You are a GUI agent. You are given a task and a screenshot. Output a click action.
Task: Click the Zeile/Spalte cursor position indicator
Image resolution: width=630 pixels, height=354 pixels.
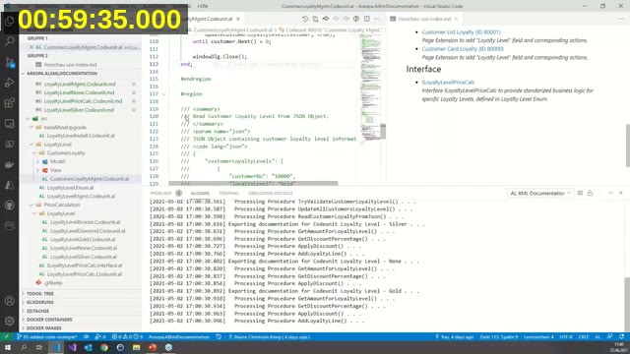click(499, 336)
